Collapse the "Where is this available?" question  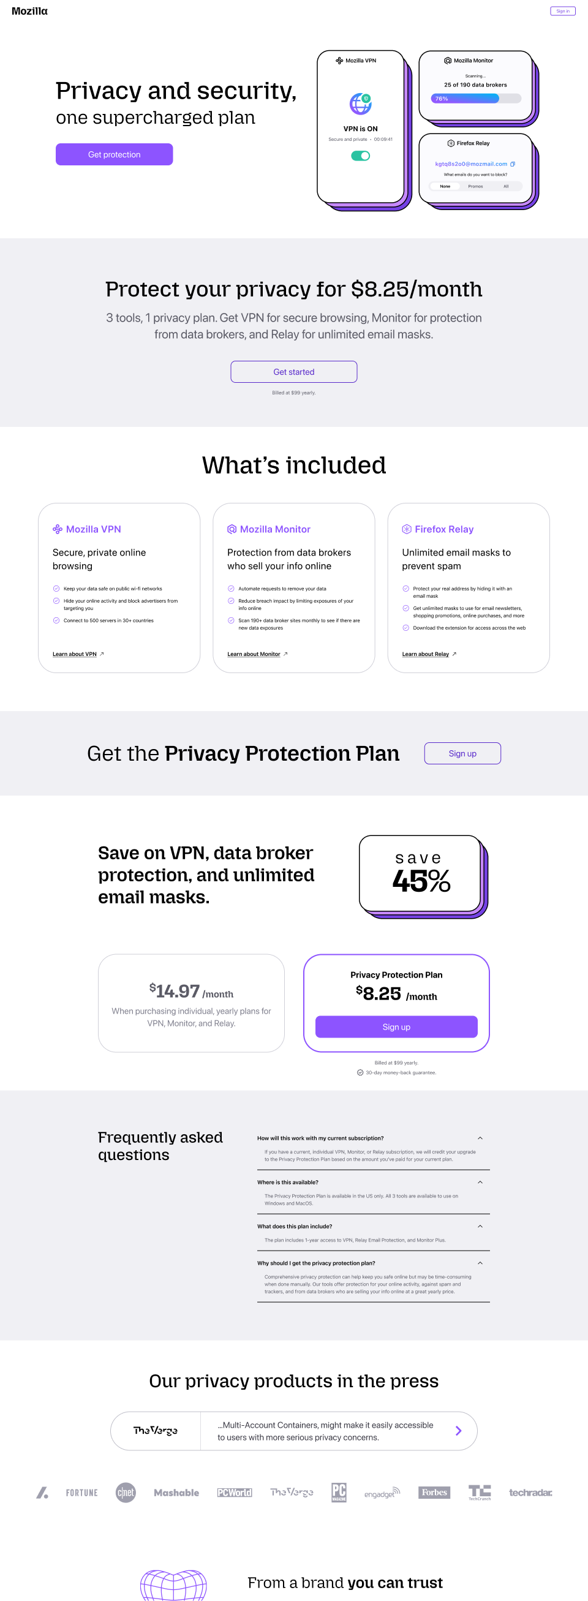tap(480, 1182)
